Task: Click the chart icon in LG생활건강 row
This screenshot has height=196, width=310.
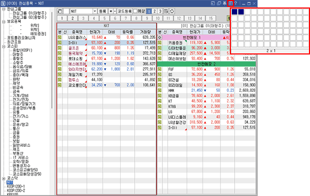Action: coord(160,122)
